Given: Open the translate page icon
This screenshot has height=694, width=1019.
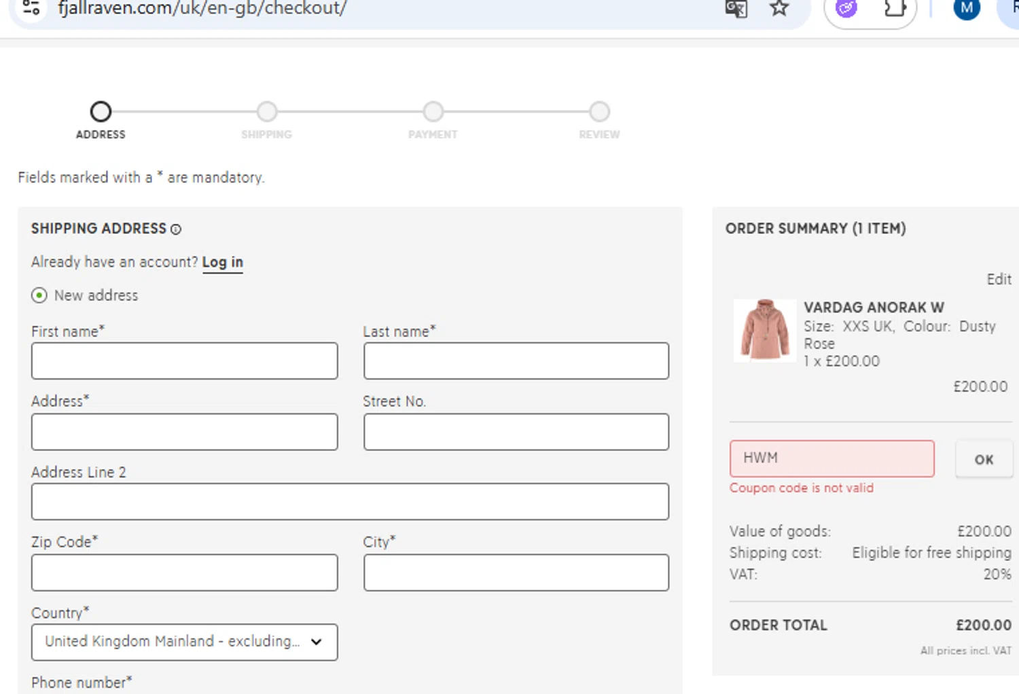Looking at the screenshot, I should point(736,9).
